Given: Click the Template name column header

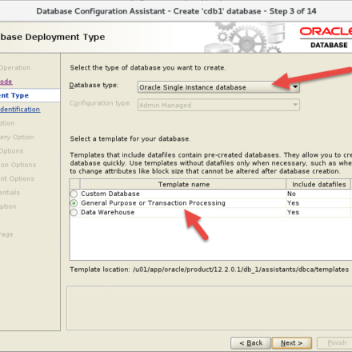Looking at the screenshot, I should click(x=183, y=184).
